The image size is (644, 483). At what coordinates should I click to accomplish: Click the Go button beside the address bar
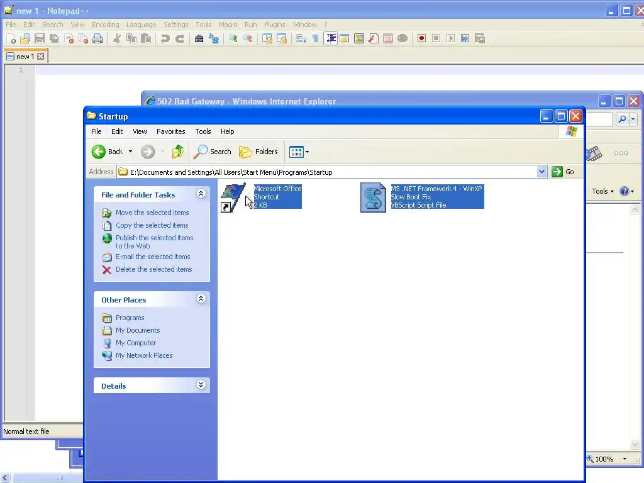tap(563, 172)
